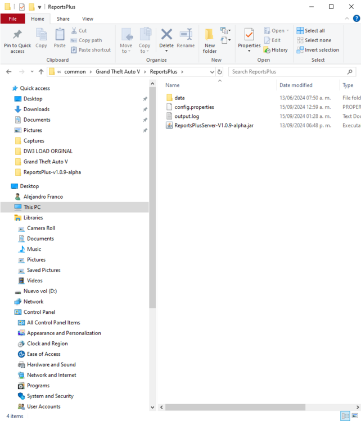This screenshot has height=421, width=361.
Task: Select This PC in navigation pane
Action: (75, 207)
